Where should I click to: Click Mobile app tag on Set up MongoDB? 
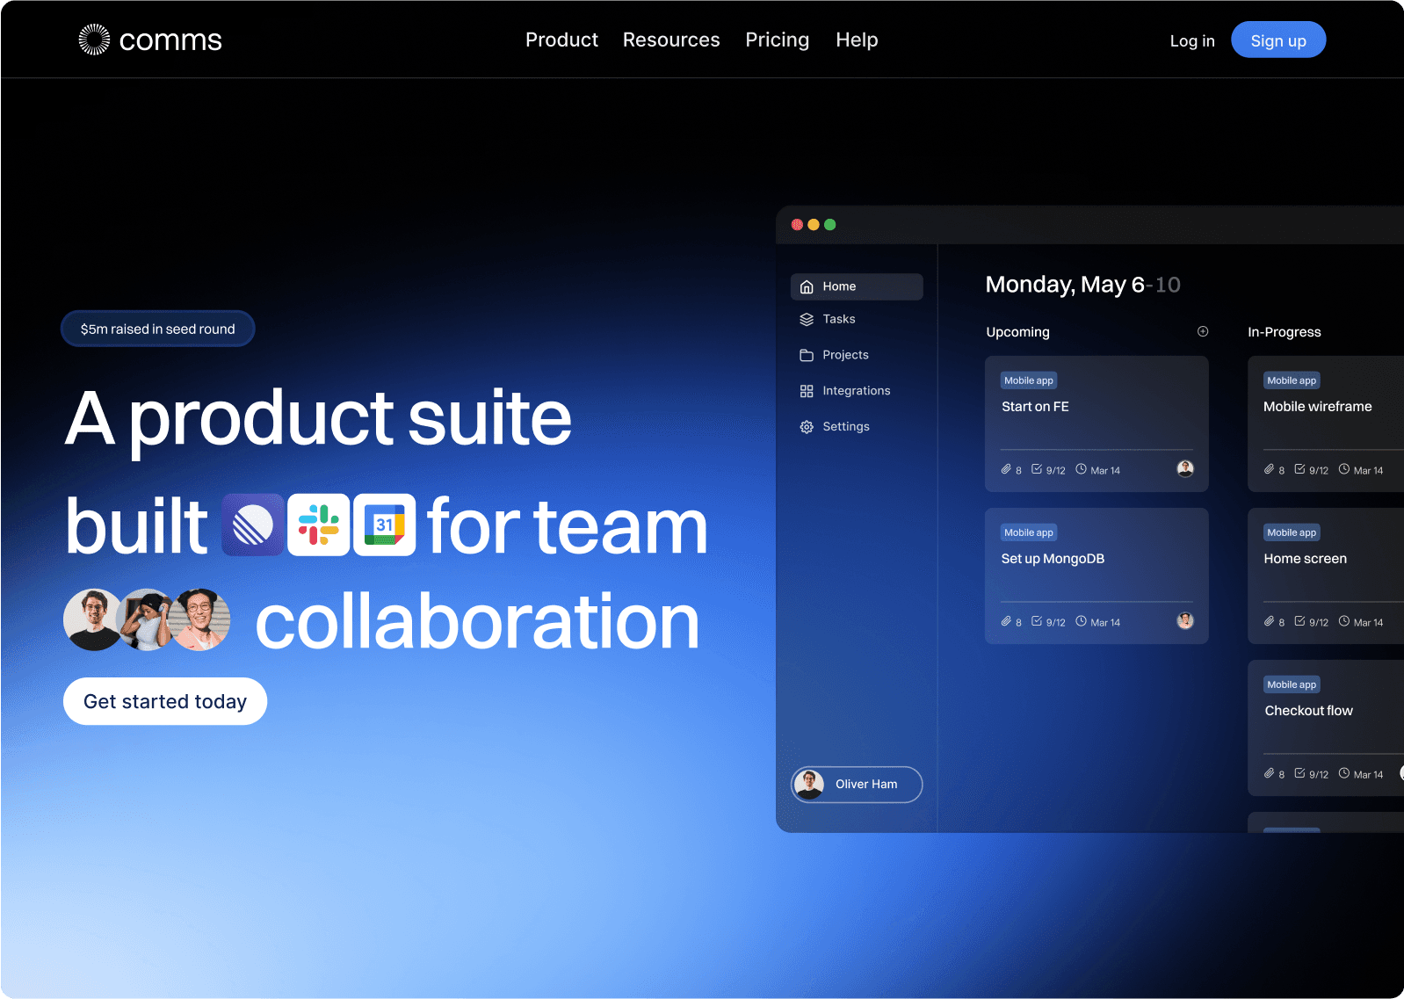pyautogui.click(x=1029, y=532)
